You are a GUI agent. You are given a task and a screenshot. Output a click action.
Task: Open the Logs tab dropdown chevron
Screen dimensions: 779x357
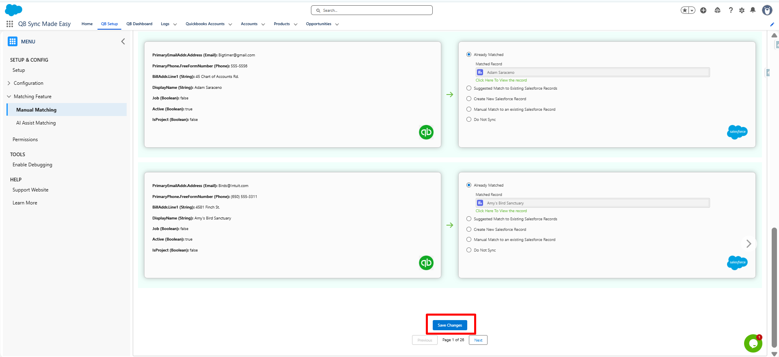point(175,24)
